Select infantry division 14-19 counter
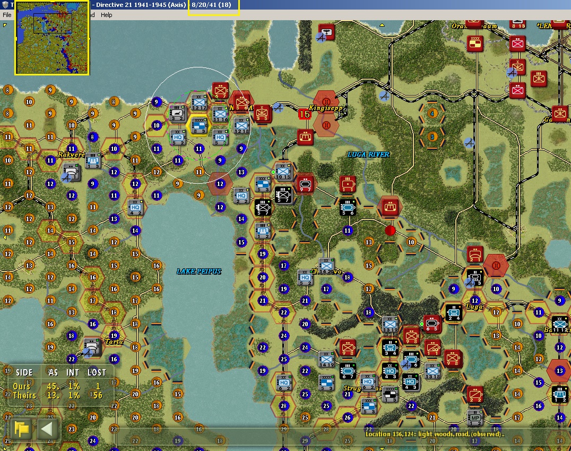This screenshot has width=571, height=451. tap(327, 360)
